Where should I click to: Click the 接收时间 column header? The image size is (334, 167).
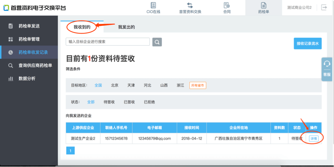point(192,128)
